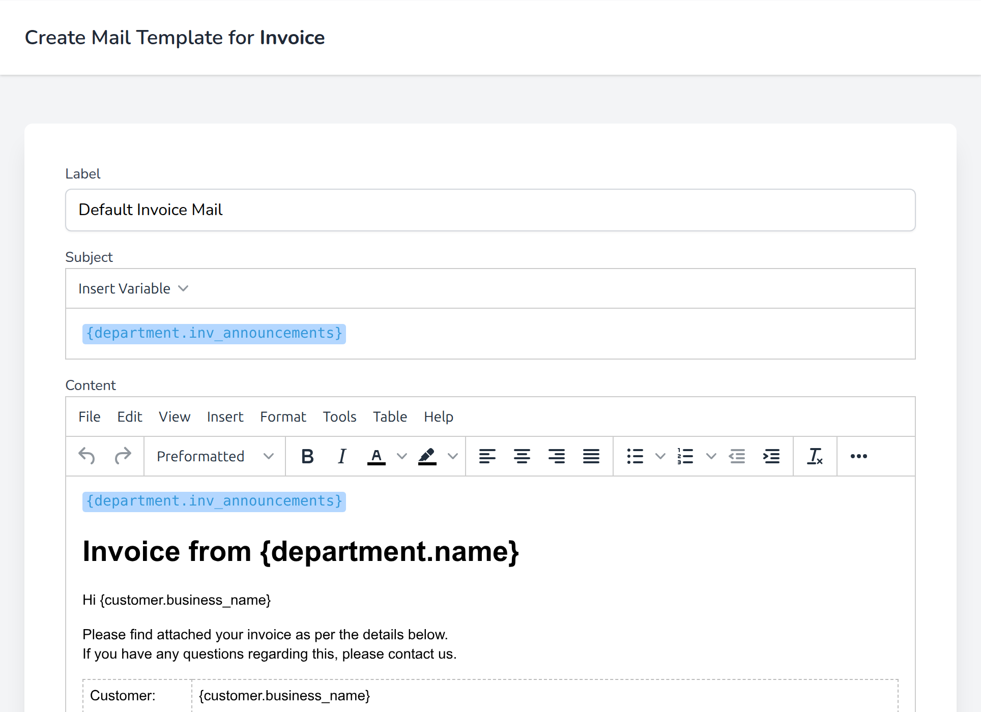The height and width of the screenshot is (712, 981).
Task: Toggle italic formatting
Action: pos(342,456)
